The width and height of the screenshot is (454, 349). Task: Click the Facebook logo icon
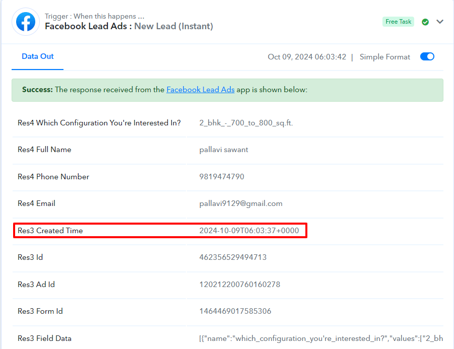(x=26, y=22)
